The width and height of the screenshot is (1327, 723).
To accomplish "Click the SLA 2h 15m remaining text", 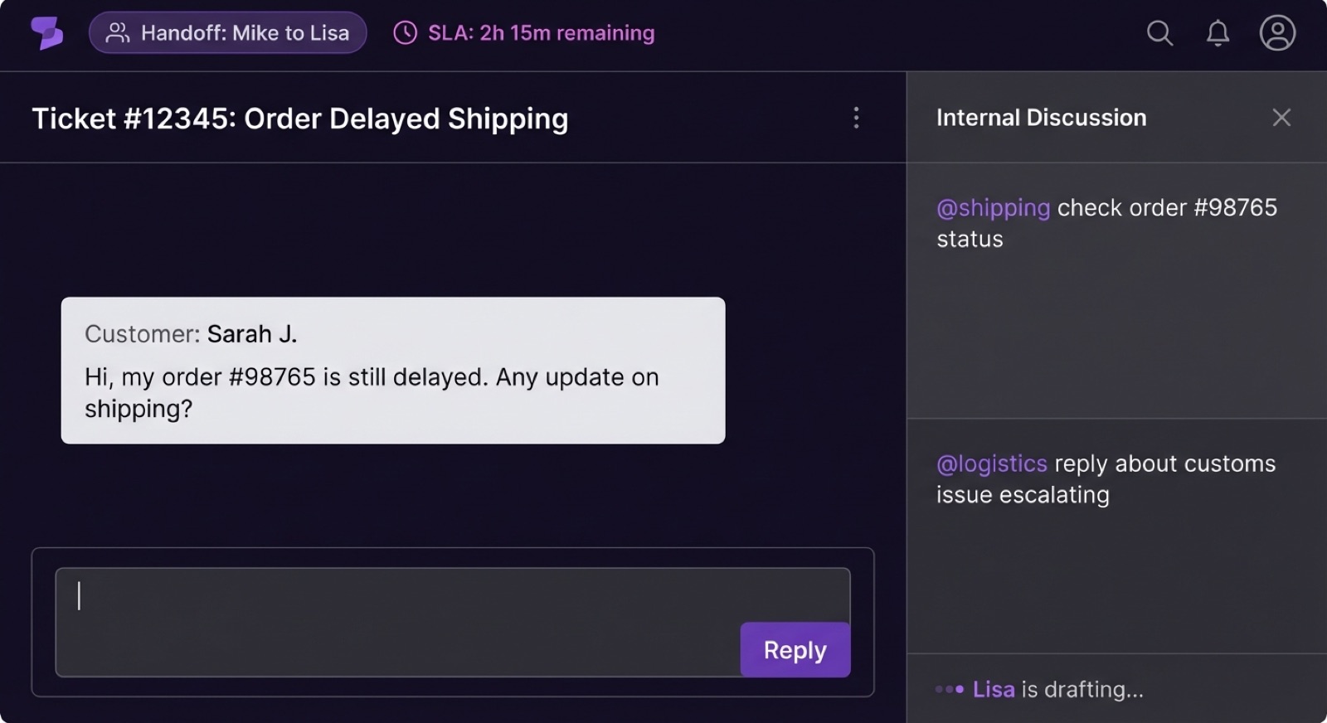I will (x=541, y=33).
